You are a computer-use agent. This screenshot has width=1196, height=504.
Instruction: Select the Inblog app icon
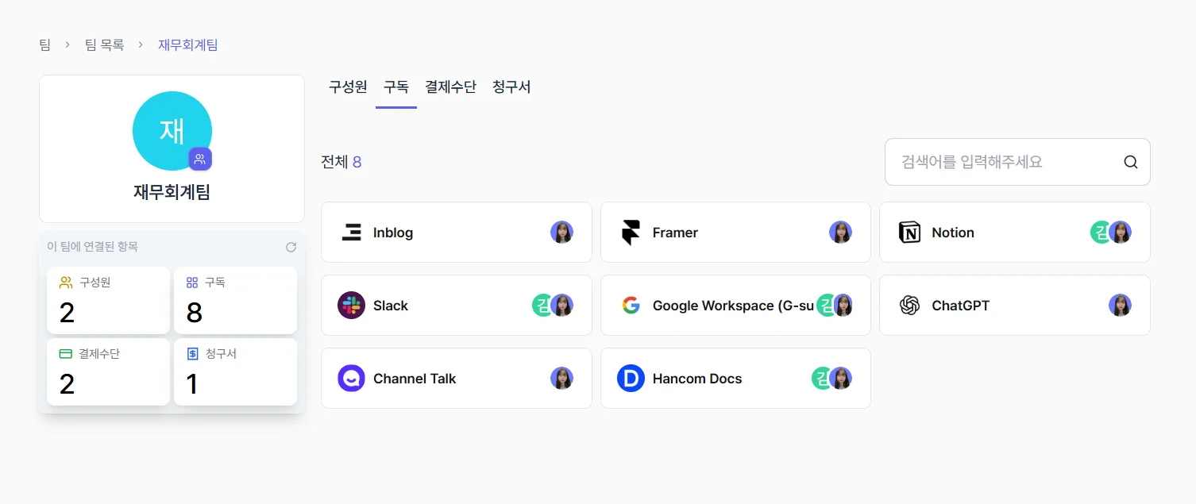click(352, 232)
